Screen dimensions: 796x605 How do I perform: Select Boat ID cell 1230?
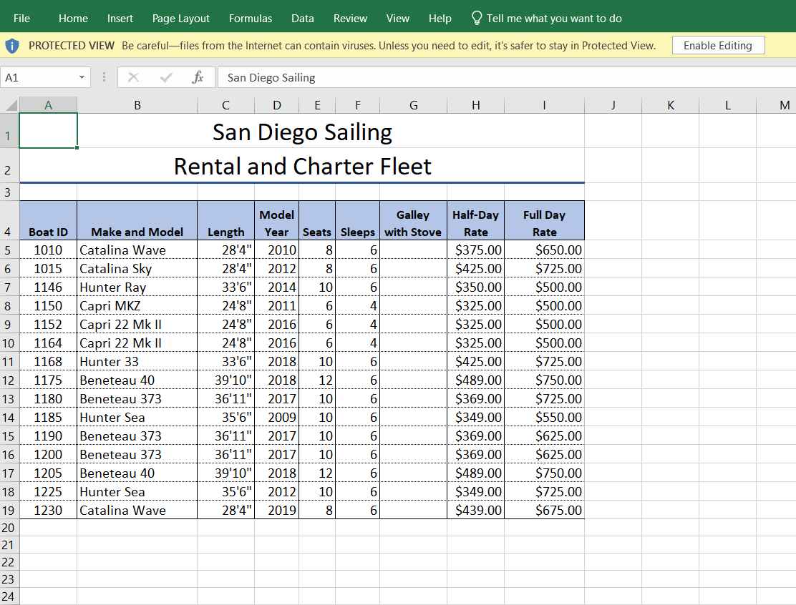(48, 510)
